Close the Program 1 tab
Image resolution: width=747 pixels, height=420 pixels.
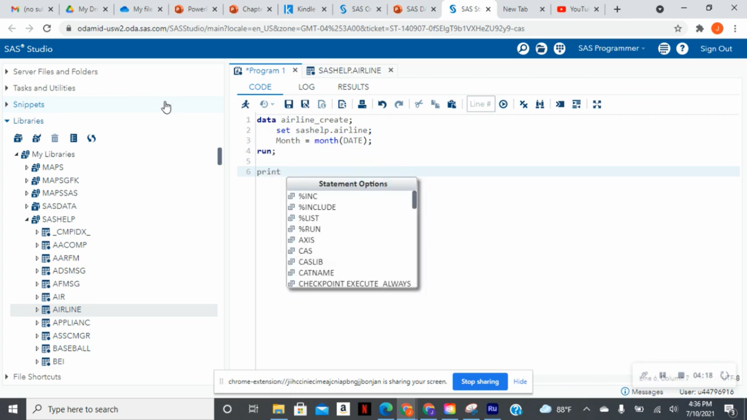(295, 70)
